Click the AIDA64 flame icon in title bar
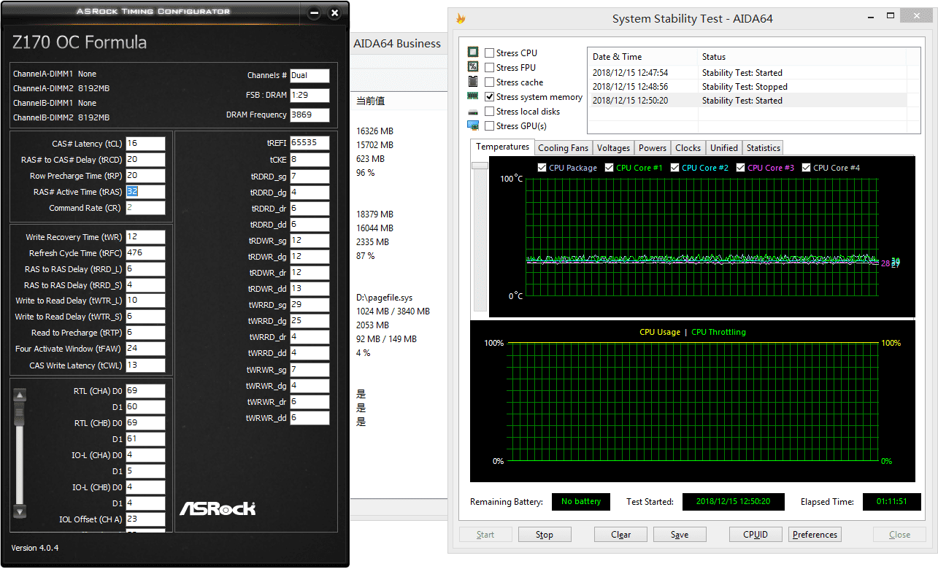Screen dimensions: 938x569 461,19
